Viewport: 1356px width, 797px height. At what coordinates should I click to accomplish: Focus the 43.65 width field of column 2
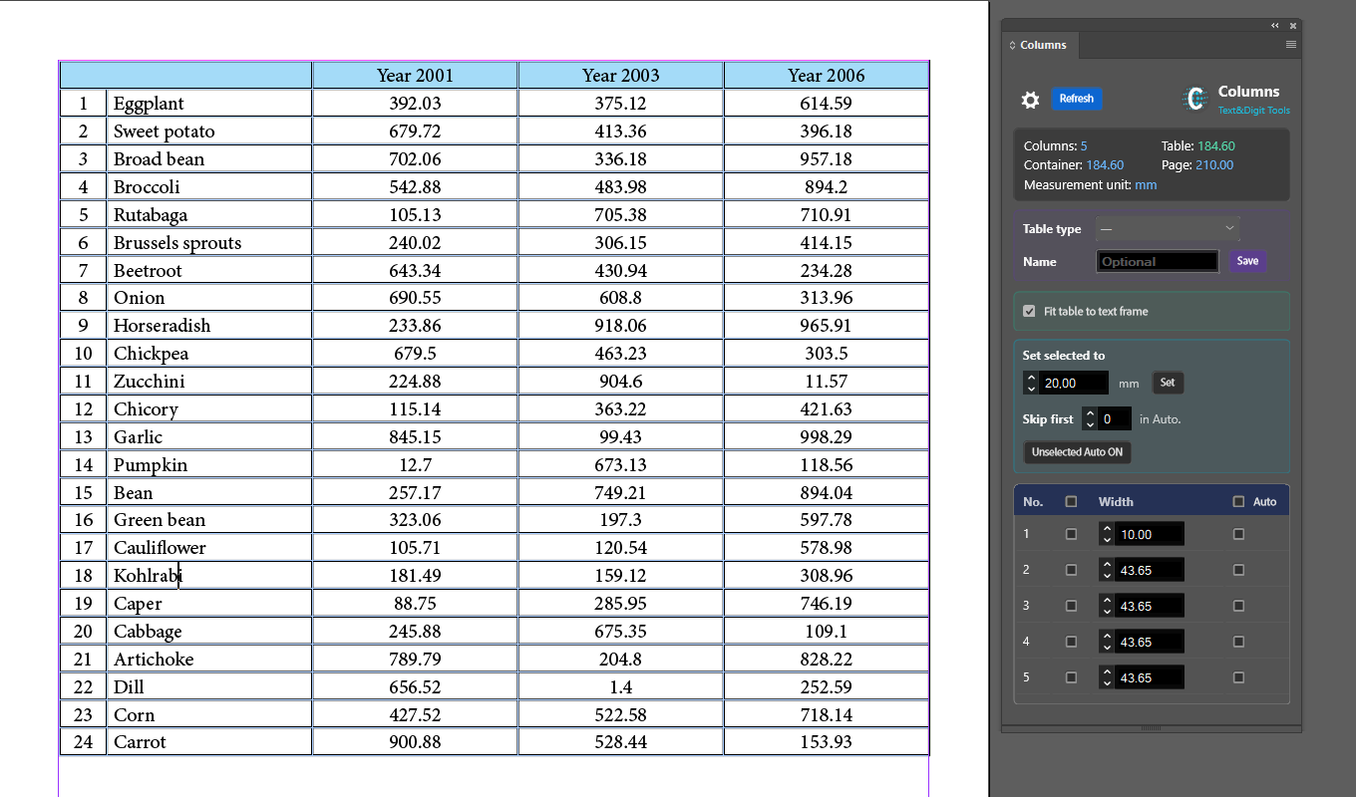[x=1150, y=570]
